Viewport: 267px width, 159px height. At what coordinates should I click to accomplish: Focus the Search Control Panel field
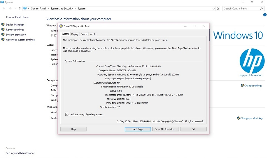pyautogui.click(x=241, y=9)
